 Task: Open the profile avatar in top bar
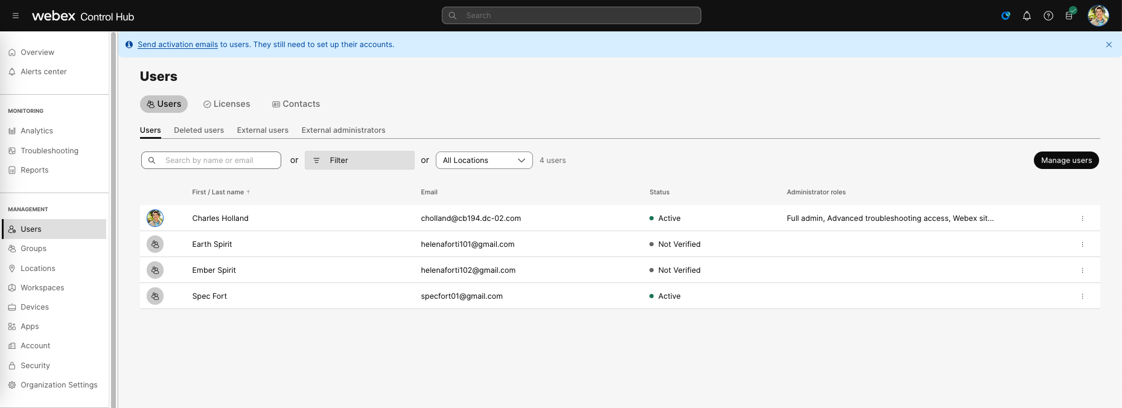click(1098, 16)
